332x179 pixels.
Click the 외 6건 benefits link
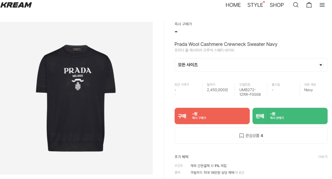[x=240, y=173]
